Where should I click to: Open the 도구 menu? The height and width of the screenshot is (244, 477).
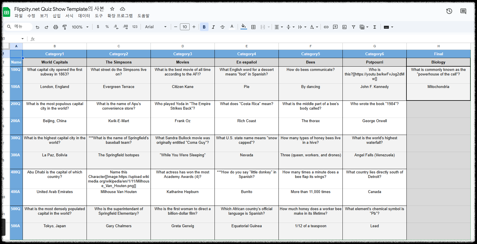coord(99,16)
